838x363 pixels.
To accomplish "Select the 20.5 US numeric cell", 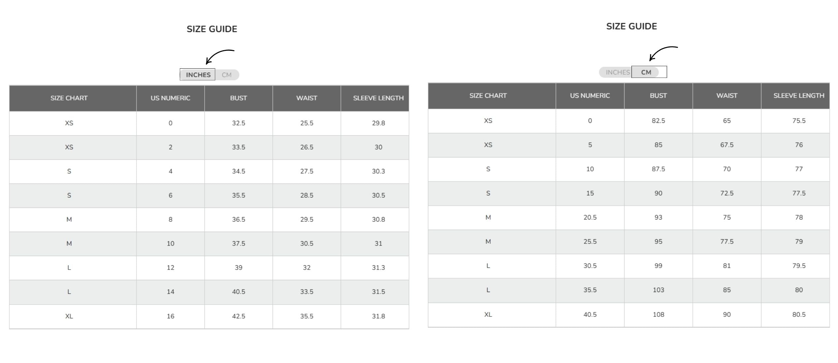I will 590,217.
